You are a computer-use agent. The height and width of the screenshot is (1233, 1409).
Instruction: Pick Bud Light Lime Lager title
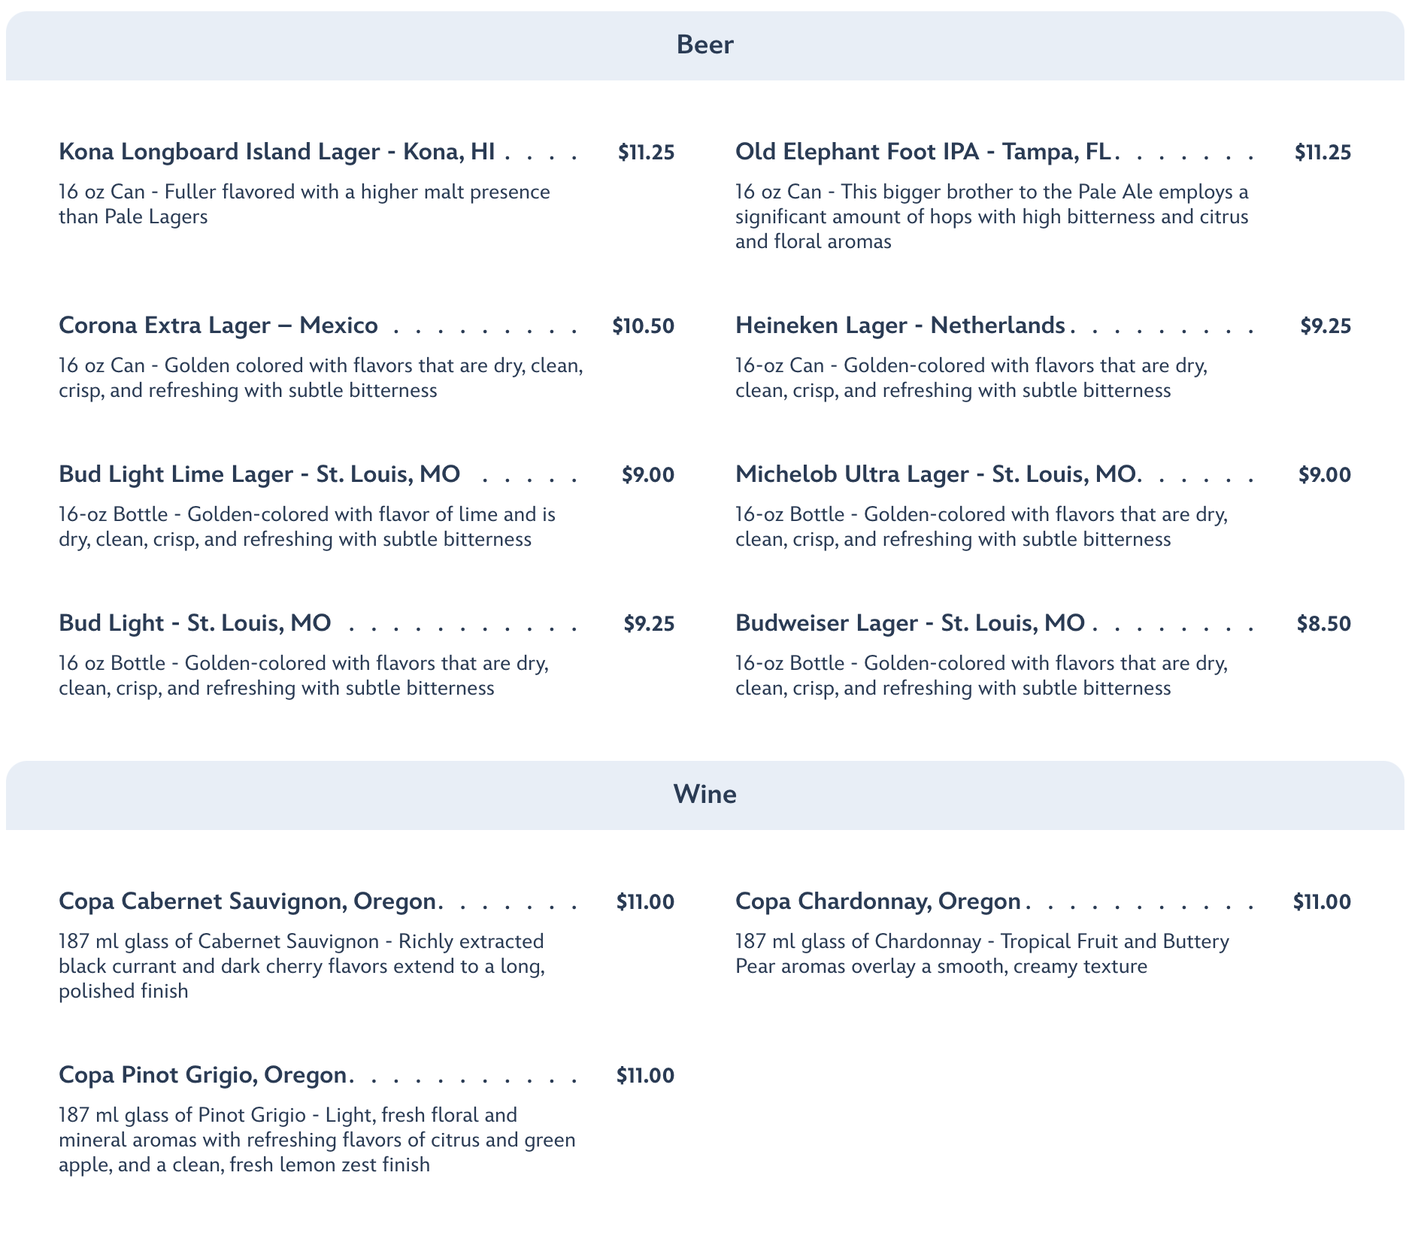[x=259, y=474]
